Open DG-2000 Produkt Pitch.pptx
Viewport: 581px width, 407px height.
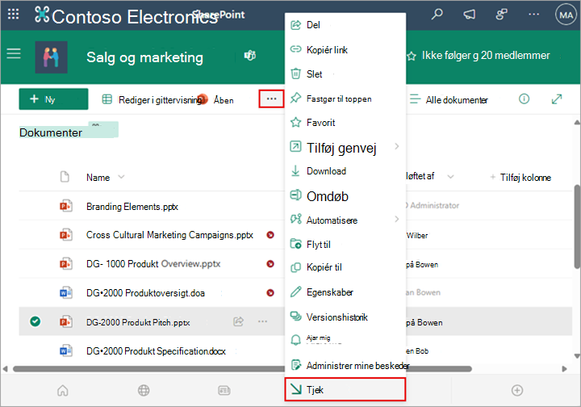138,322
